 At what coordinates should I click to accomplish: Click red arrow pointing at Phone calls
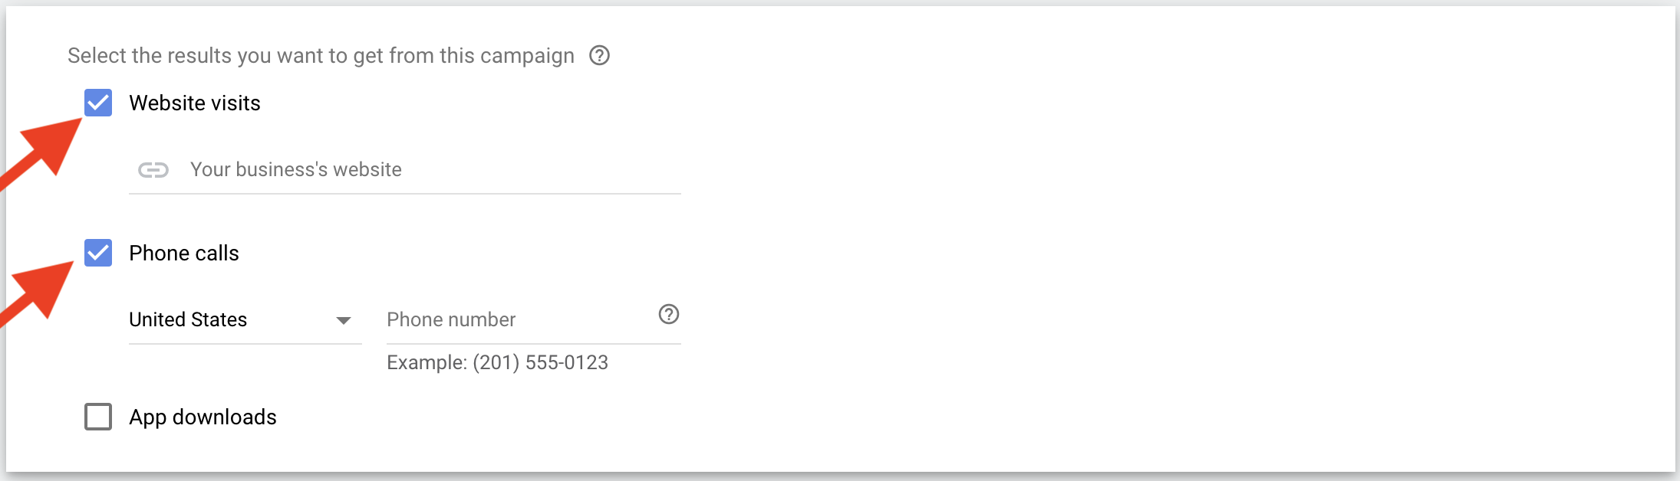pos(38,294)
